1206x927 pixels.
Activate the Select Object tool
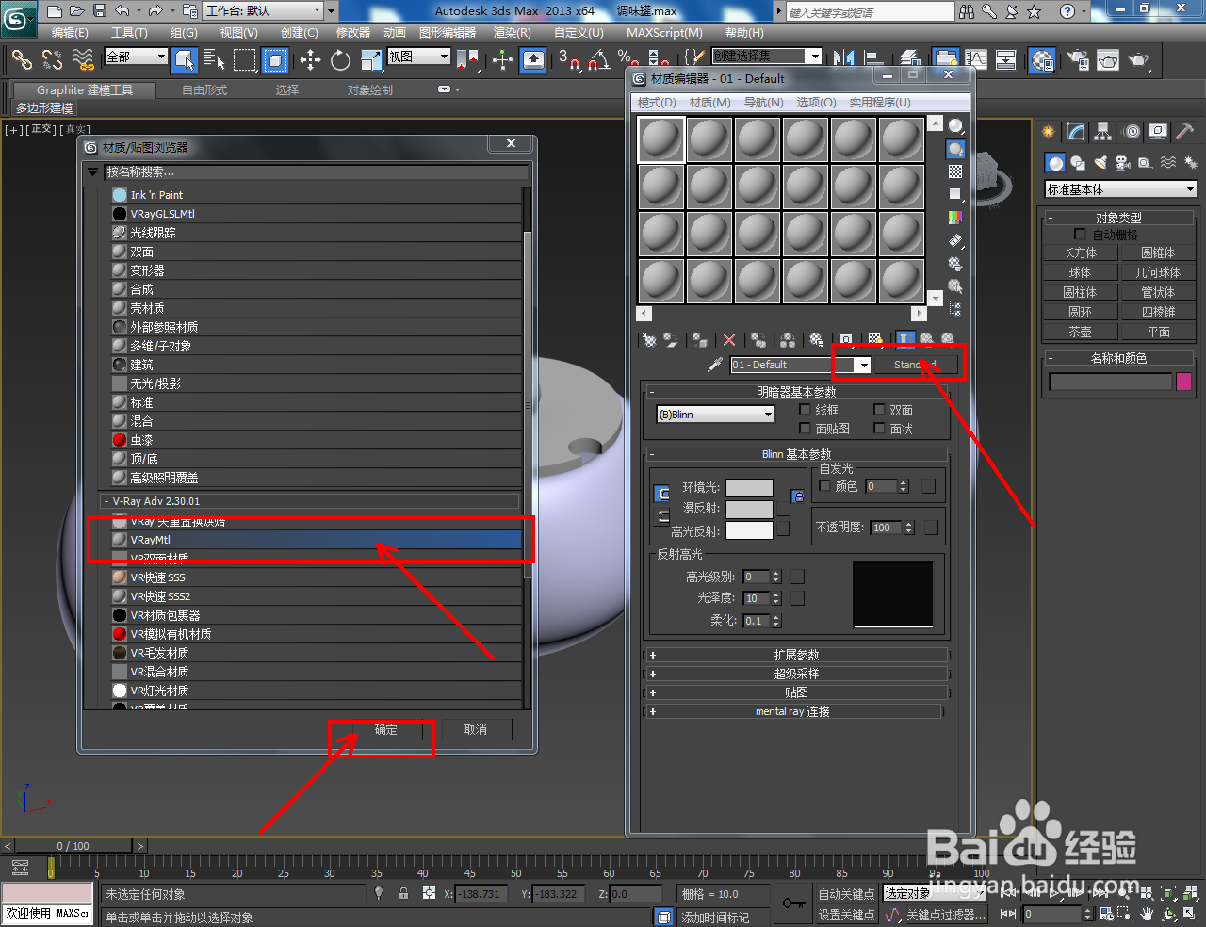pyautogui.click(x=185, y=60)
